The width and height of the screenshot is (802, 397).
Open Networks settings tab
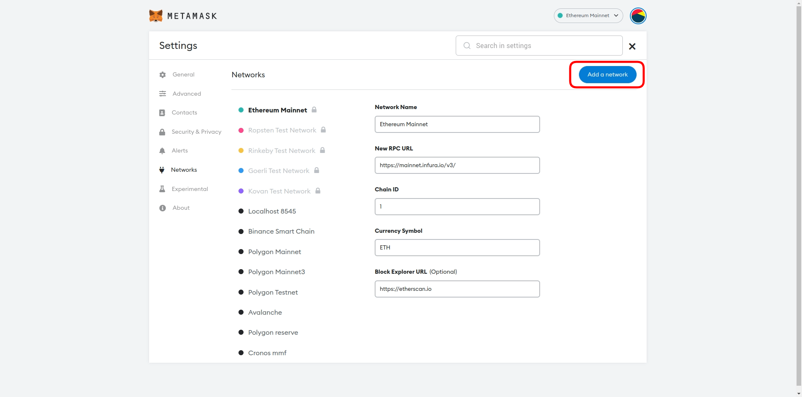(184, 170)
